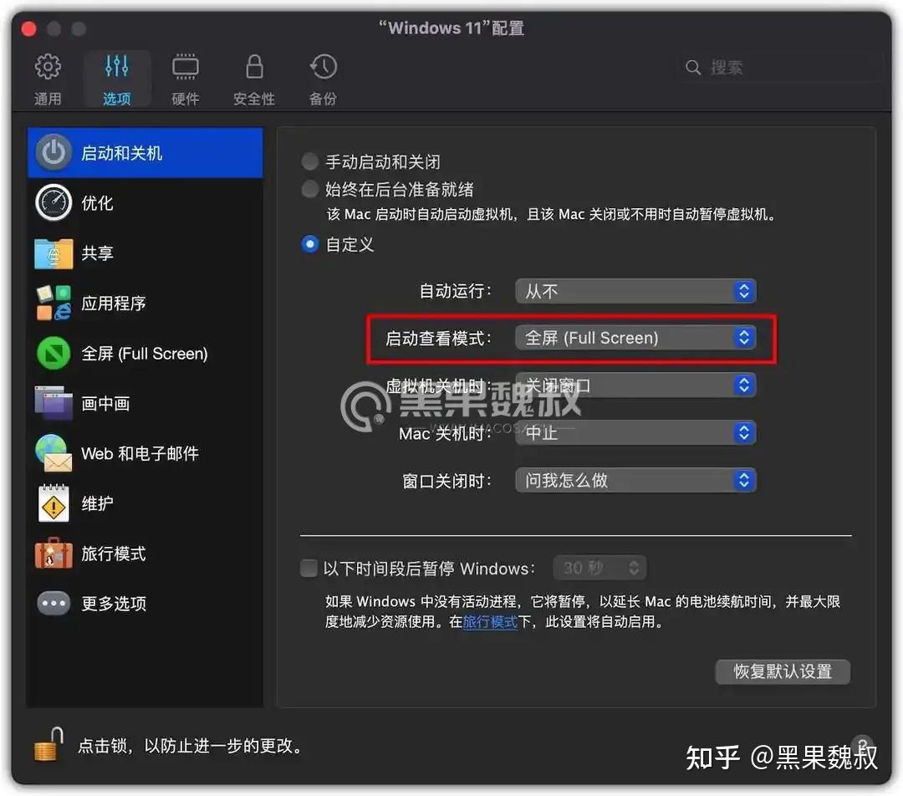Switch to 安全性 settings
903x796 pixels.
253,78
